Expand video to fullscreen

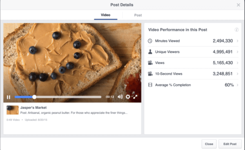tap(135, 97)
